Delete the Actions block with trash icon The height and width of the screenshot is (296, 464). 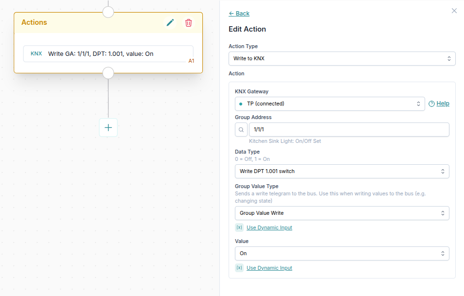[189, 22]
